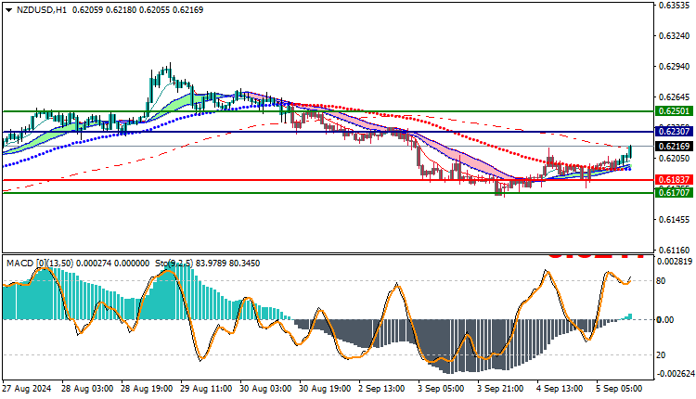696x399 pixels.
Task: Click the 0.002819 indicator scale value
Action: 675,262
